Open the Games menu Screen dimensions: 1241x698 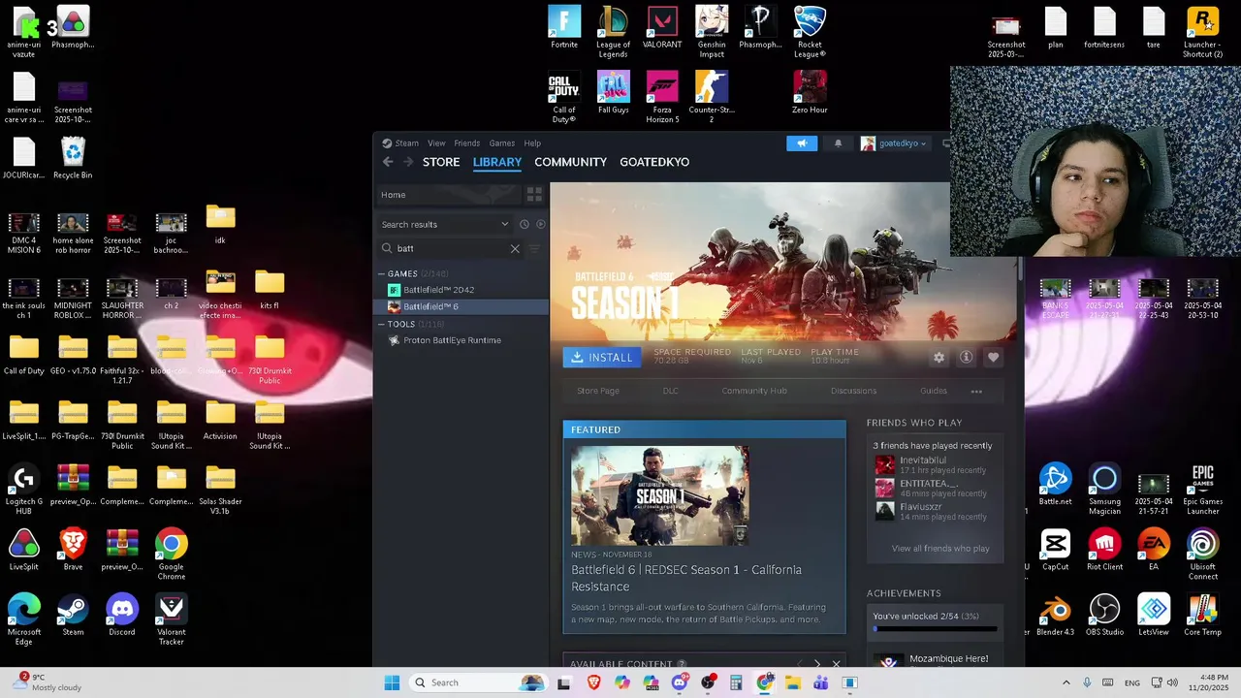pos(501,143)
